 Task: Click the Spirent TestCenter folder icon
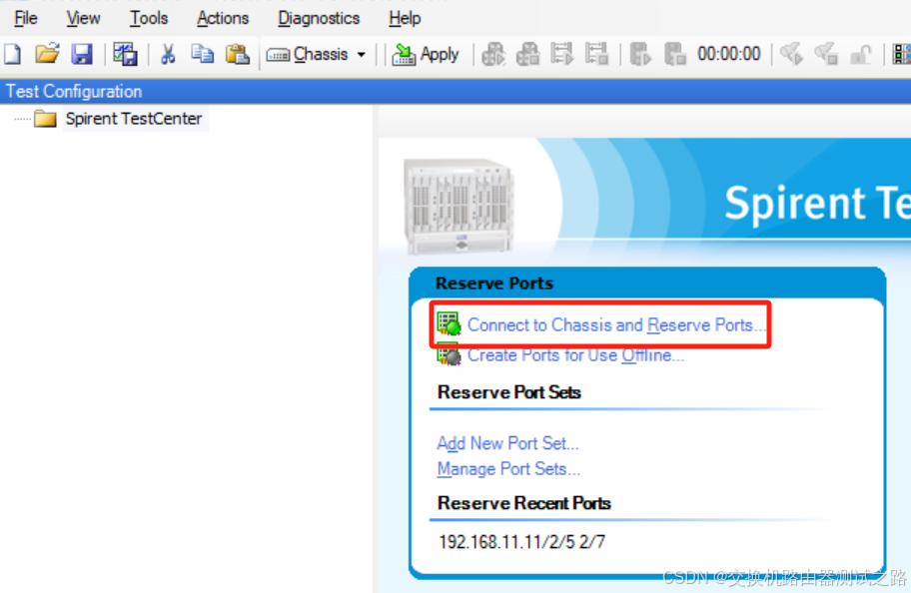(x=45, y=119)
